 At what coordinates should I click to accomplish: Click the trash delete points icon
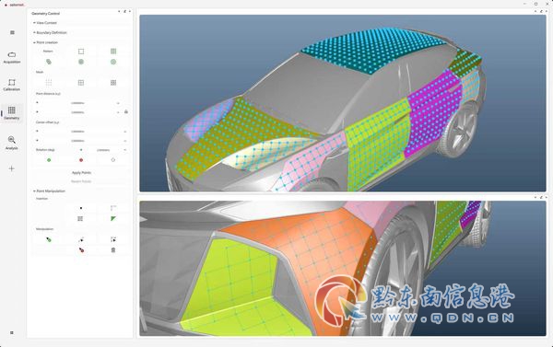(113, 250)
